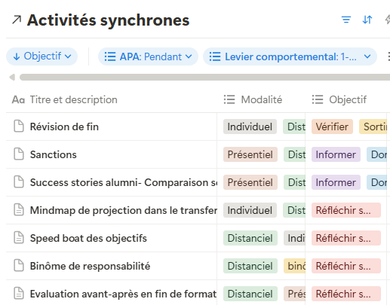Click the horizontal scrollbar left arrow
The width and height of the screenshot is (390, 305).
(12, 78)
